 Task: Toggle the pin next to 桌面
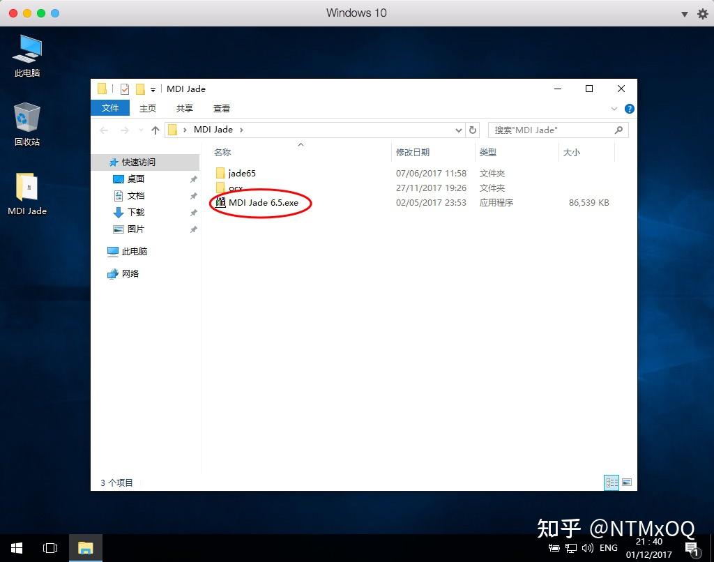pos(194,179)
